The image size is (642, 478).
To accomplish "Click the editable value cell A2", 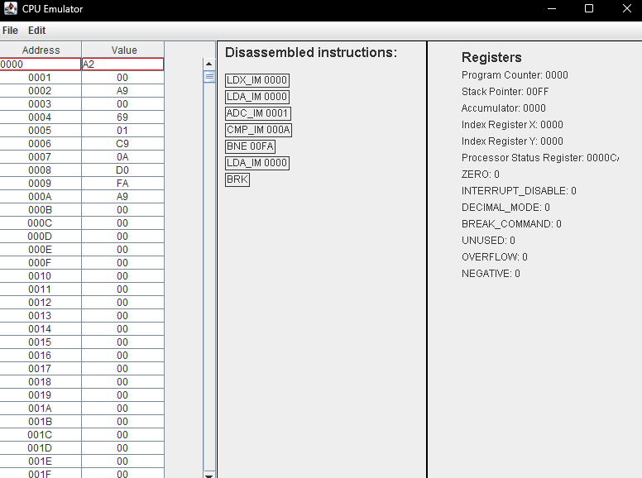I will (x=122, y=65).
